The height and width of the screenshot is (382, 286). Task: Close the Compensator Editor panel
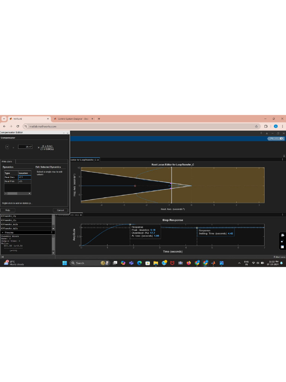point(68,133)
